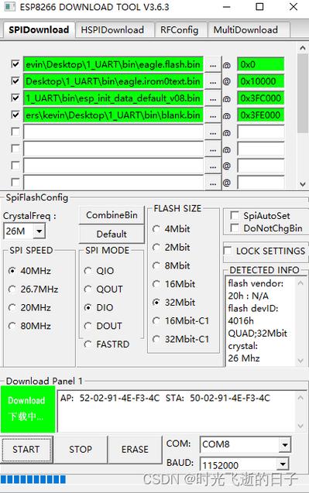Browse file for esp_init_data_default_v08.bin row
The image size is (309, 493).
pos(213,98)
